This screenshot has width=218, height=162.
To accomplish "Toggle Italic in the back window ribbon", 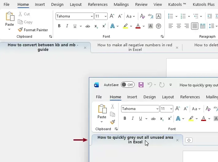I will click(67, 26).
